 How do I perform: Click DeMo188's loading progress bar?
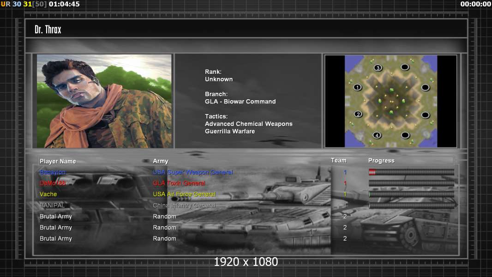click(411, 183)
